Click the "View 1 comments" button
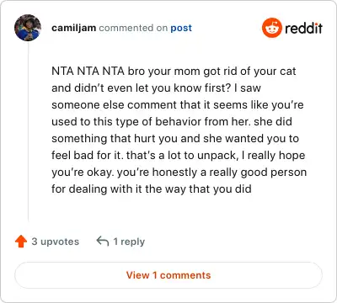The image size is (337, 303). tap(168, 275)
